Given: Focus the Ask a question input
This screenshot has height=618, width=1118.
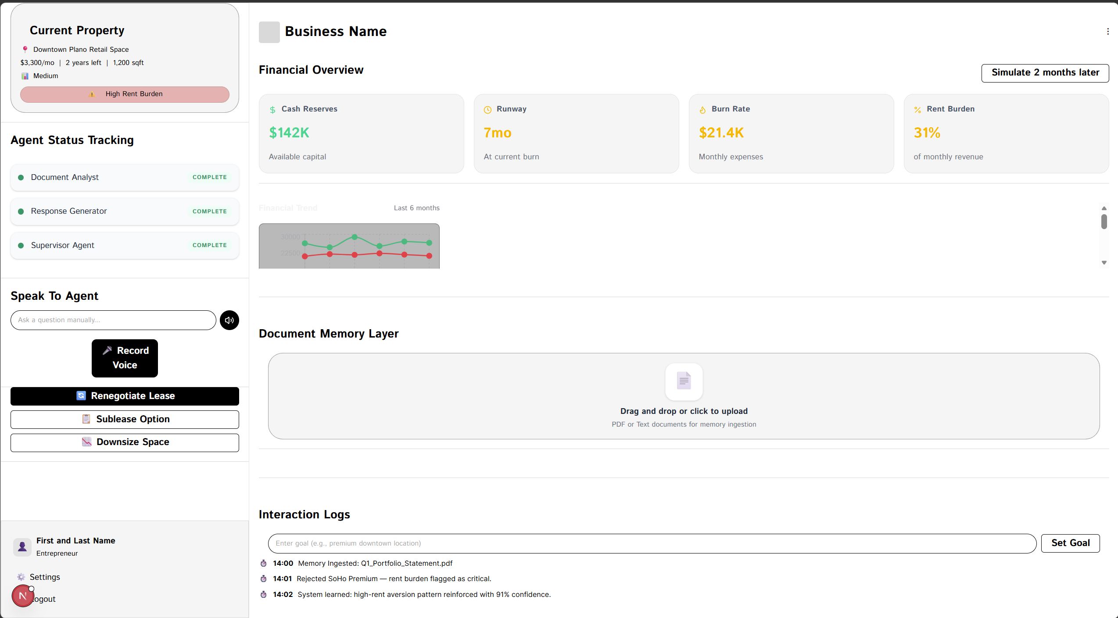Looking at the screenshot, I should coord(113,320).
